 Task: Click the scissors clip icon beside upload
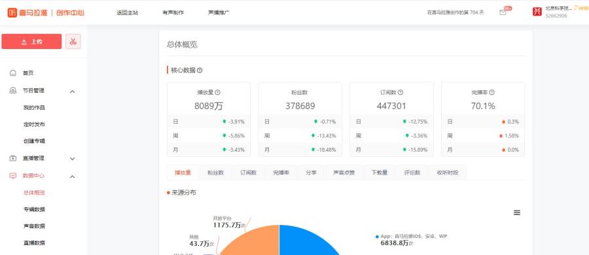click(x=73, y=41)
